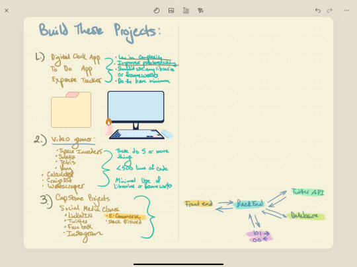This screenshot has height=267, width=357.
Task: Tap the 'To Do App' handwriting
Action: click(x=71, y=69)
